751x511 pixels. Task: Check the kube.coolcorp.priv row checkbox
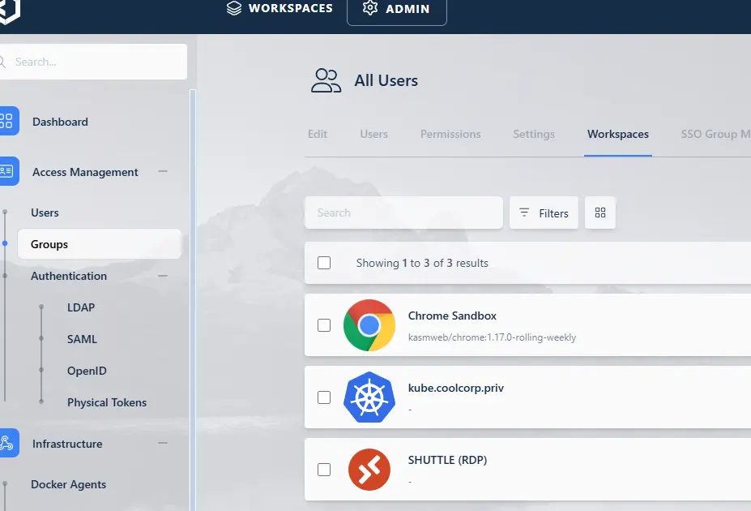pos(324,397)
